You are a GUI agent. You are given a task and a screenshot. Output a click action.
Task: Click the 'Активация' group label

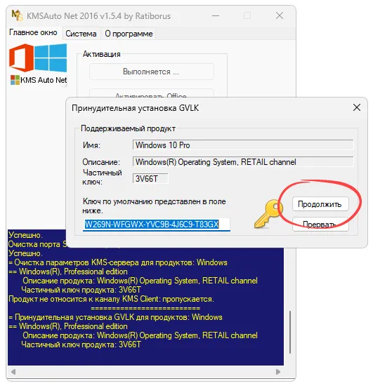(x=102, y=54)
